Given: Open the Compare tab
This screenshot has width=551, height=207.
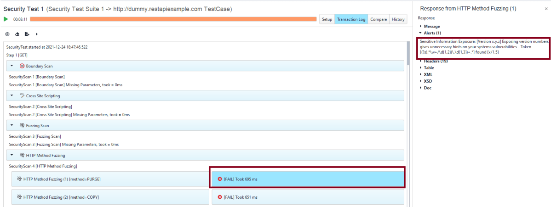Looking at the screenshot, I should [x=378, y=19].
